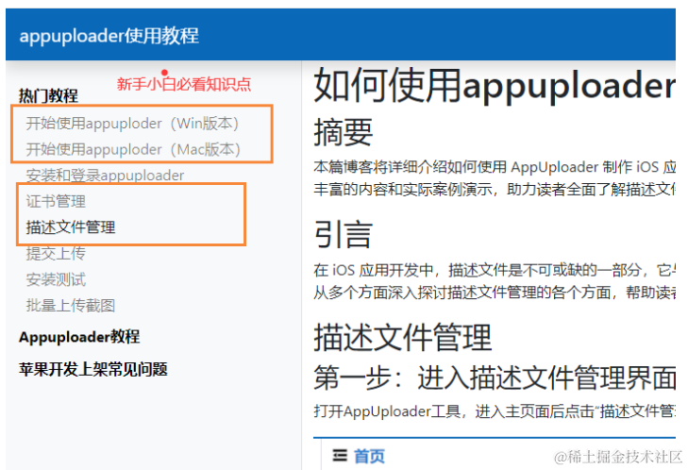Image resolution: width=688 pixels, height=470 pixels.
Task: Open 批量上传截图 sidebar entry
Action: 71,306
